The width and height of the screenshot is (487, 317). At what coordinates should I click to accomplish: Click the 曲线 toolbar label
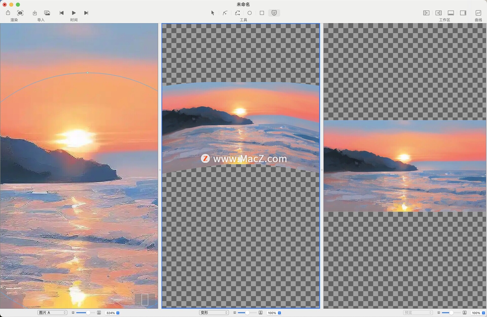[x=478, y=20]
